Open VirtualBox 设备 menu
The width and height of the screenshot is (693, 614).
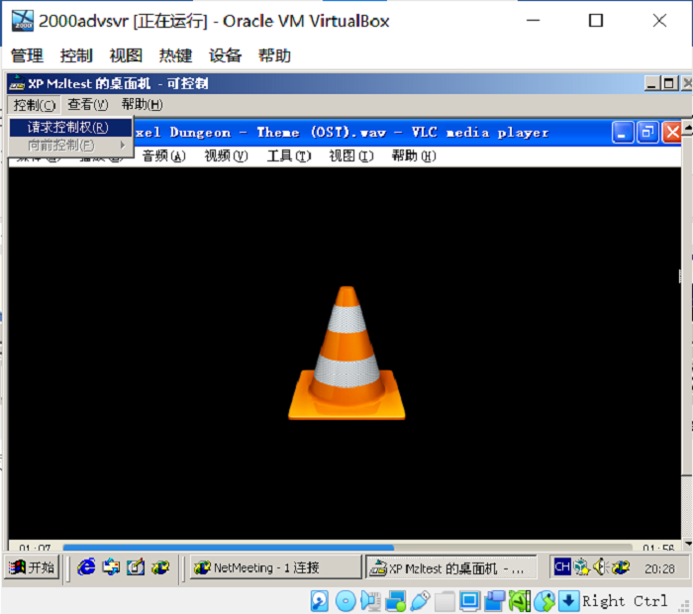[x=225, y=55]
